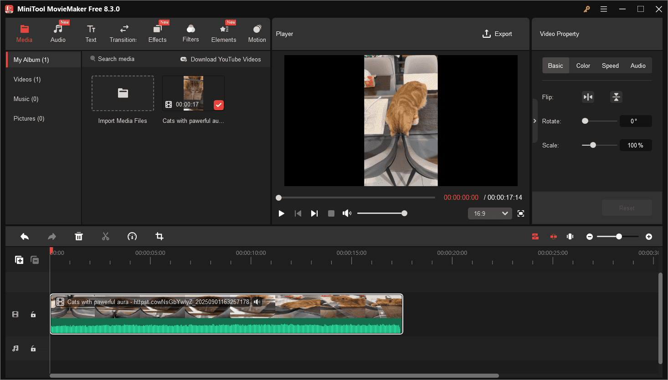This screenshot has width=668, height=380.
Task: Open the Audio library tab
Action: 58,34
